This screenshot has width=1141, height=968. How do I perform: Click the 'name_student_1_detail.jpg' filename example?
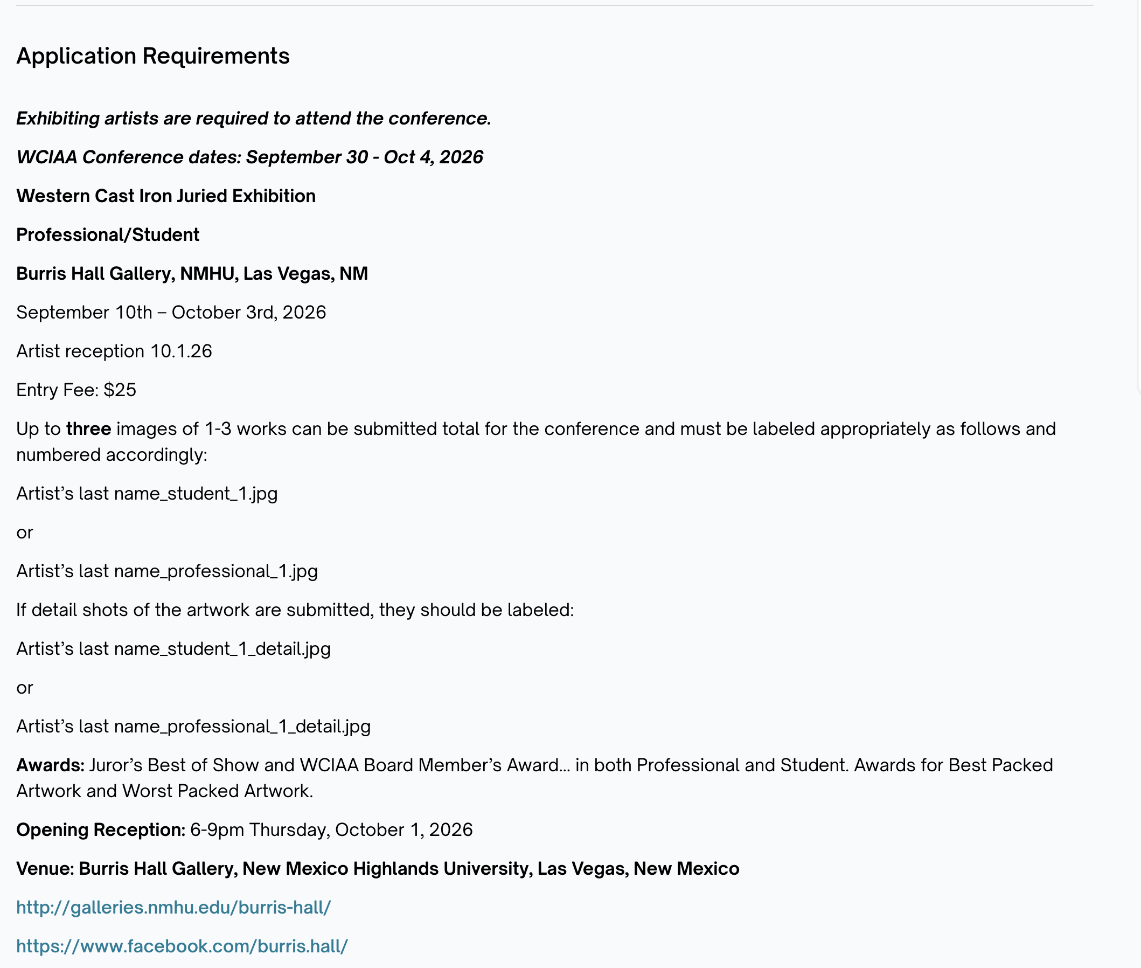(222, 648)
